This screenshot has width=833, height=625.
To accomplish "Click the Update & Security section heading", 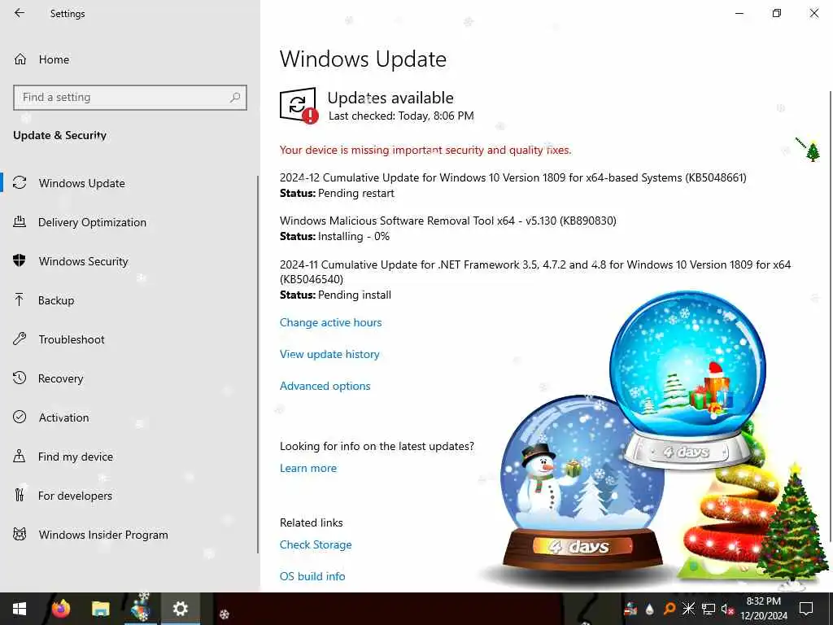I will click(59, 135).
